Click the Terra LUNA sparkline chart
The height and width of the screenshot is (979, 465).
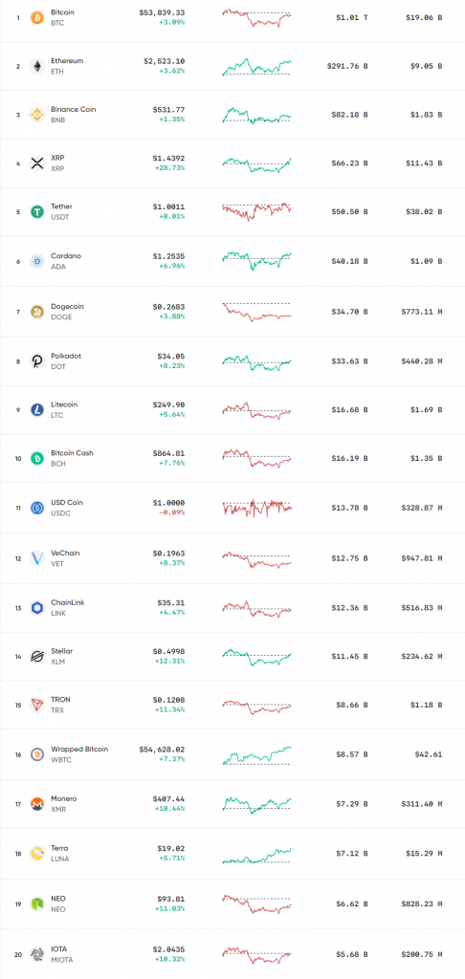coord(256,854)
